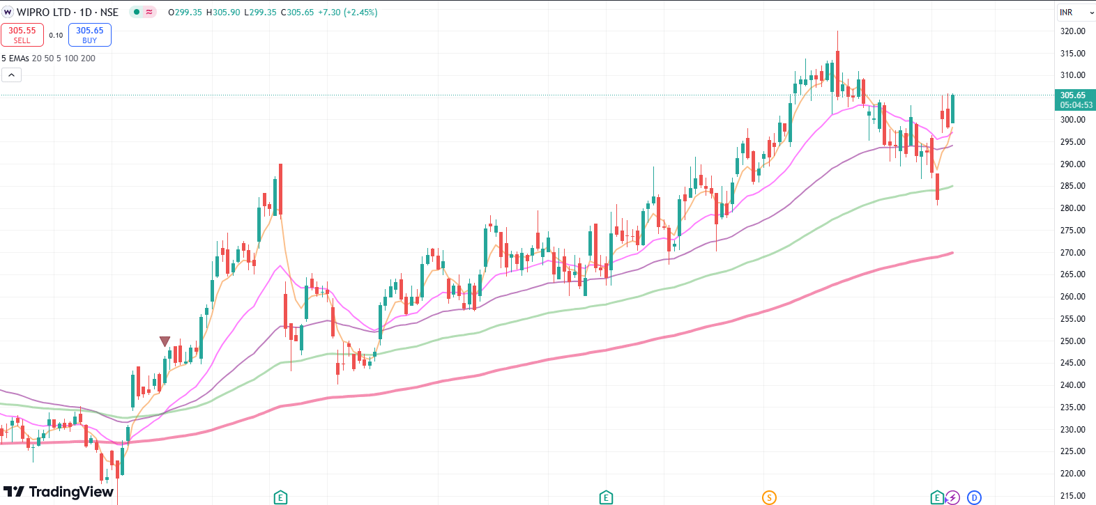The image size is (1096, 505).
Task: Click the TradingView logo
Action: pyautogui.click(x=59, y=492)
